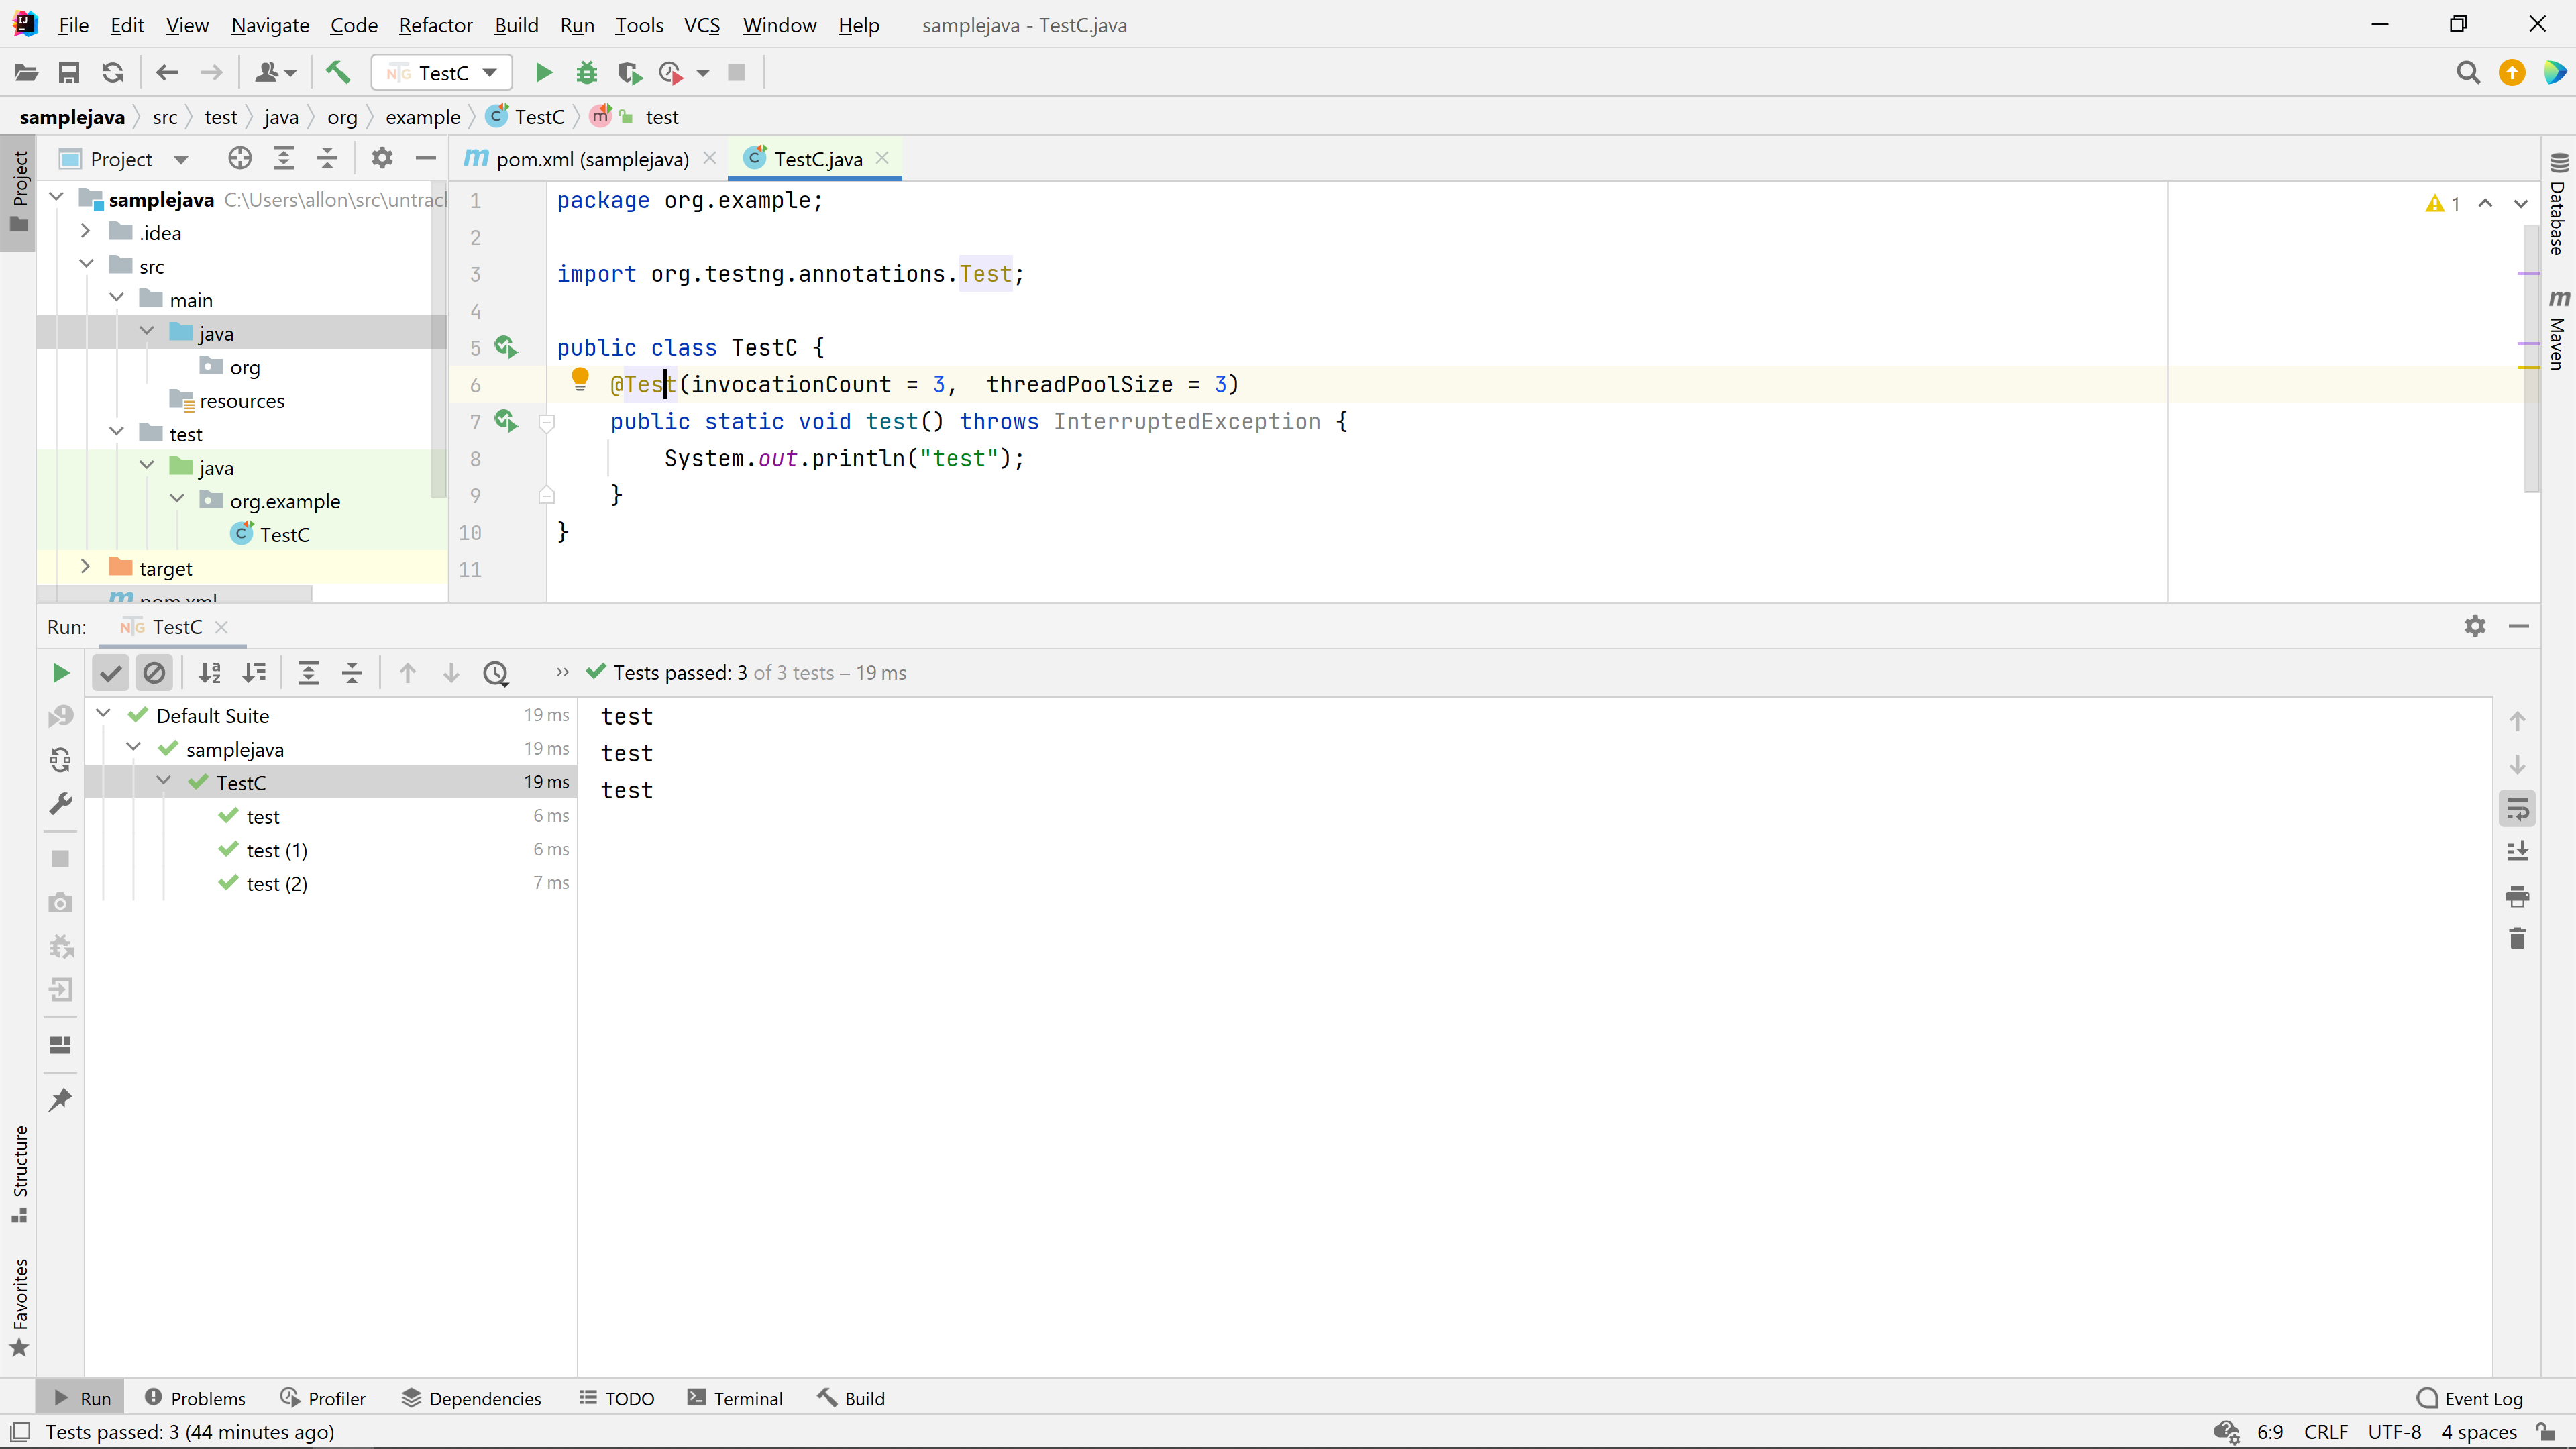This screenshot has width=2576, height=1449.
Task: Expand all in Project panel
Action: click(284, 158)
